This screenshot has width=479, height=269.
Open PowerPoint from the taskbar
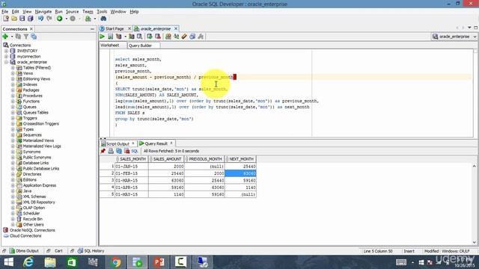[x=159, y=262]
